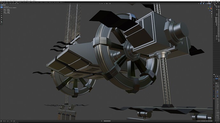
Task: Open the timeline editor type dropdown
Action: pos(1,121)
